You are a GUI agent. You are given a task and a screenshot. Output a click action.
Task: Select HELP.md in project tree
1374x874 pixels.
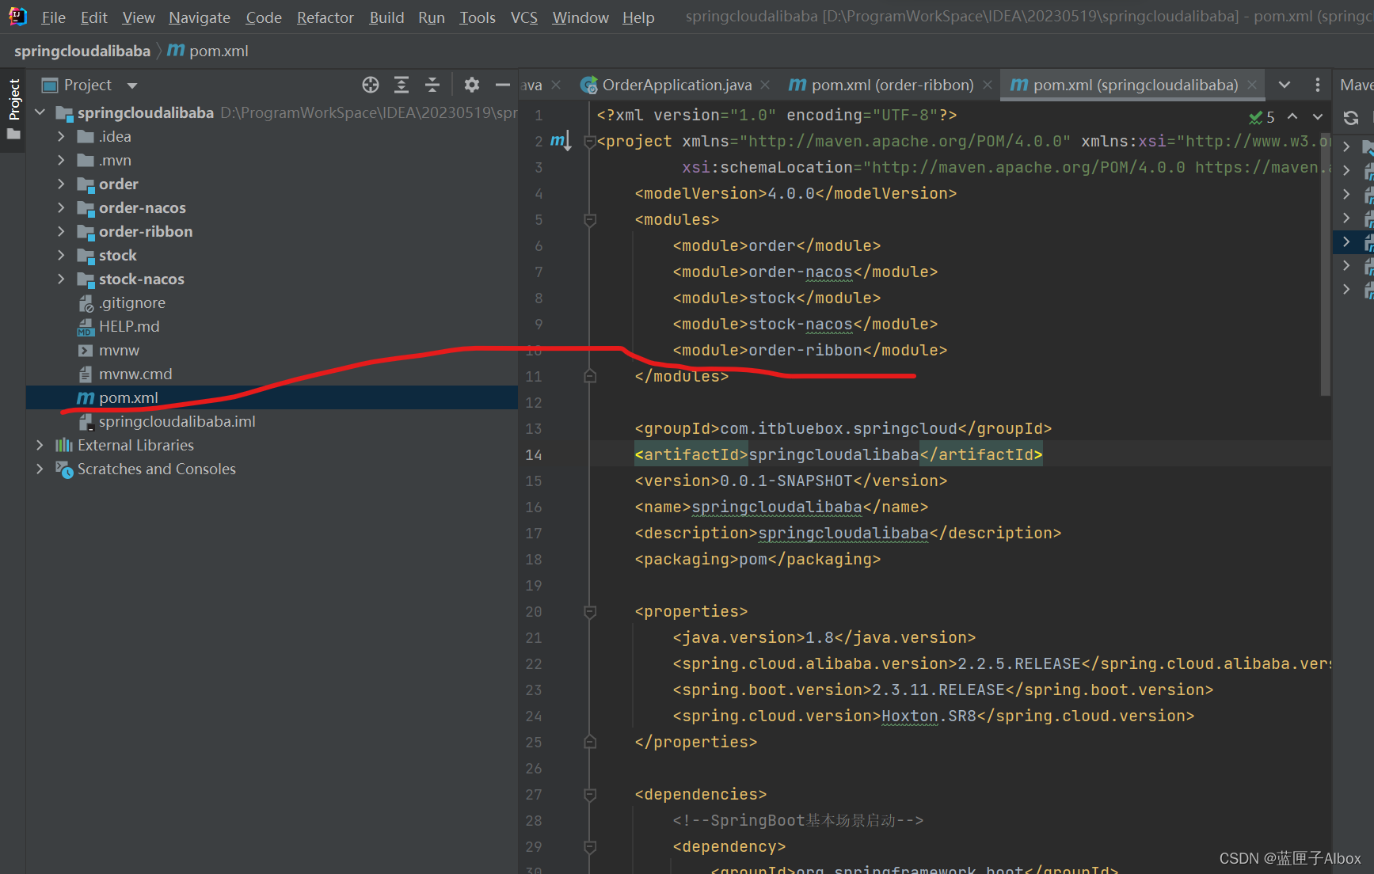click(x=128, y=326)
